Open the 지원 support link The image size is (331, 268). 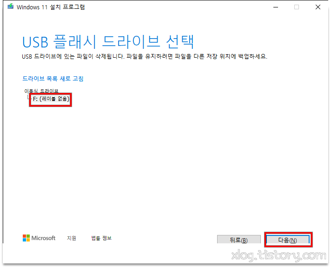point(71,238)
